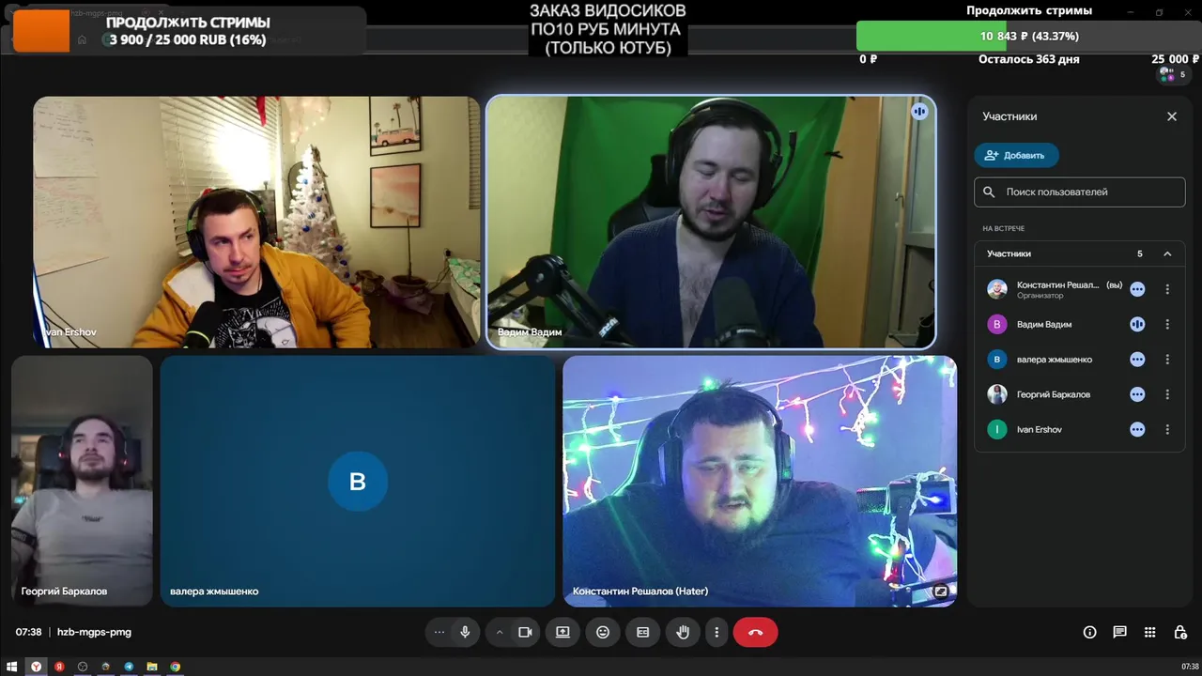This screenshot has width=1202, height=676.
Task: Open video settings chevron beside camera
Action: coord(500,632)
